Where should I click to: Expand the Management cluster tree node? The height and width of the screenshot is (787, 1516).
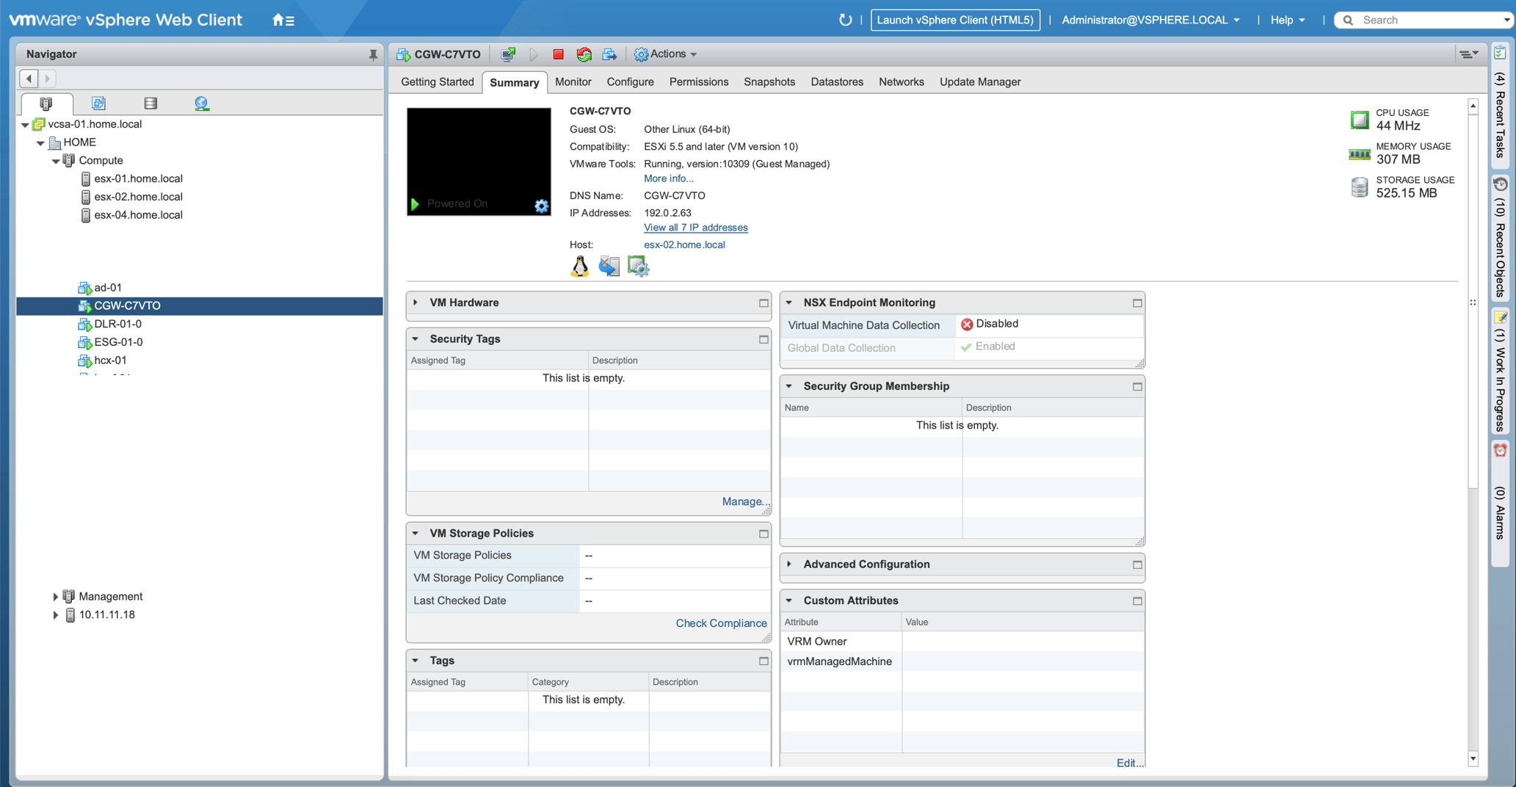(x=55, y=597)
